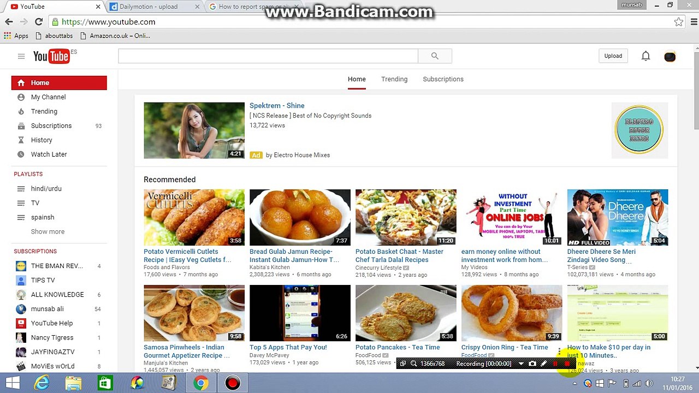
Task: Open File Explorer from the taskbar
Action: pyautogui.click(x=73, y=383)
